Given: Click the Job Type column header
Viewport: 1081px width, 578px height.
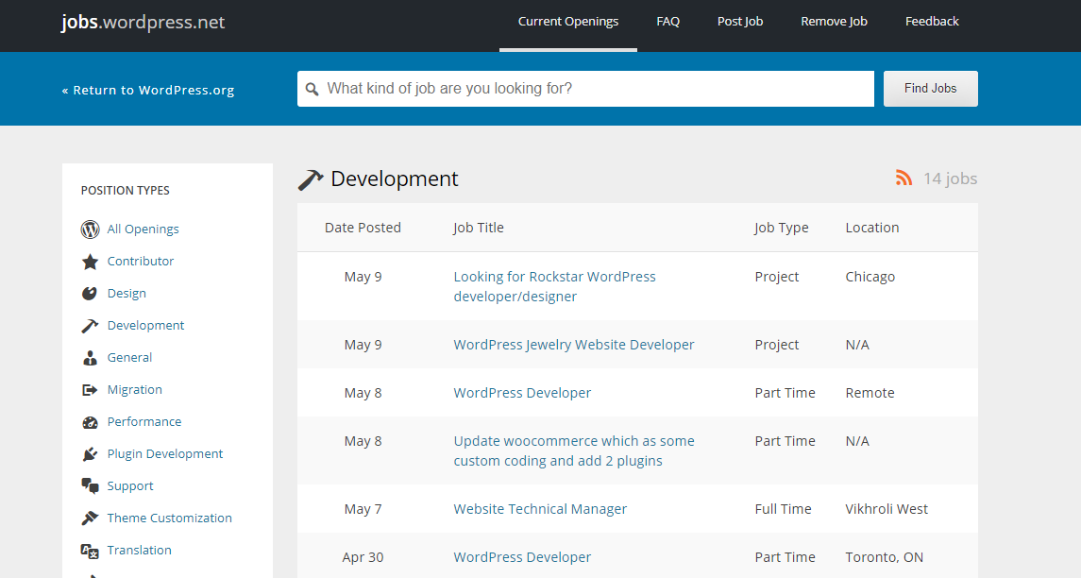Looking at the screenshot, I should coord(781,228).
